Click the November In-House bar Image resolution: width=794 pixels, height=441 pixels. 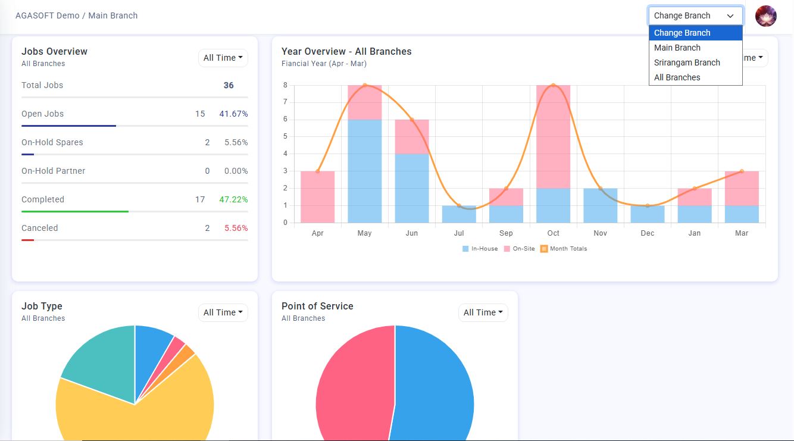[600, 205]
